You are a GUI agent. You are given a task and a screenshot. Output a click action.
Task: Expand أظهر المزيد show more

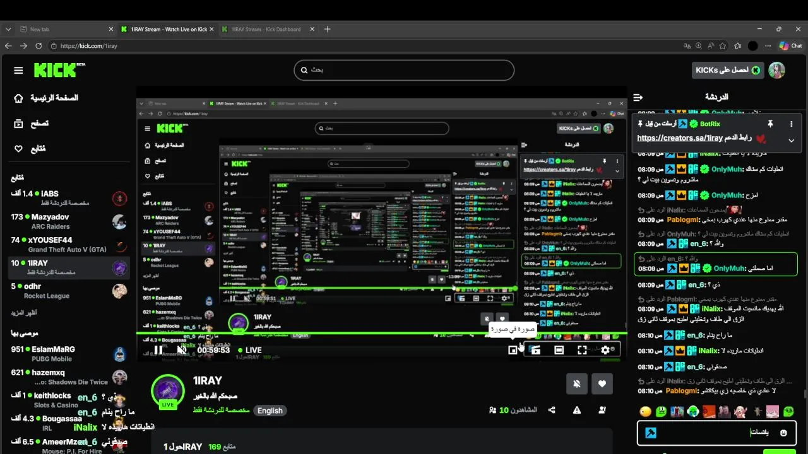click(24, 313)
